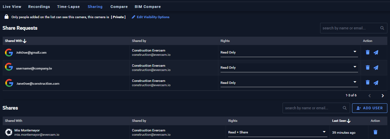The image size is (390, 139).
Task: Resend the invite to username@company.io
Action: 376,67
